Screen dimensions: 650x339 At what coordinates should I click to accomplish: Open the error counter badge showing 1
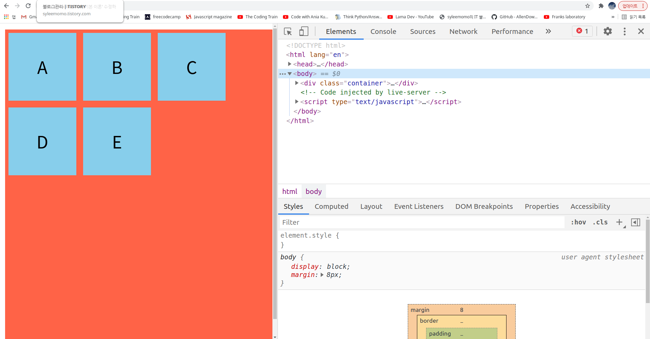click(x=582, y=31)
